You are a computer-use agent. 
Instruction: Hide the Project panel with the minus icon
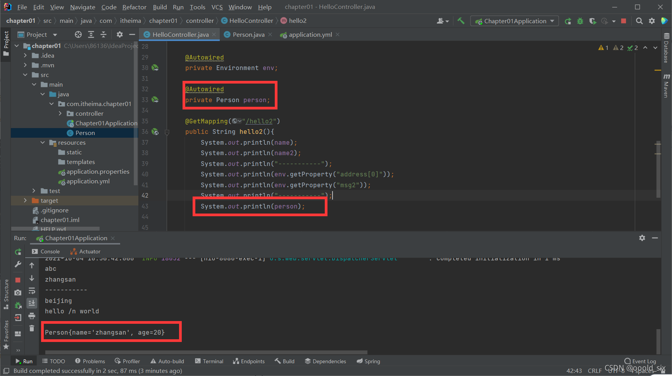(132, 34)
